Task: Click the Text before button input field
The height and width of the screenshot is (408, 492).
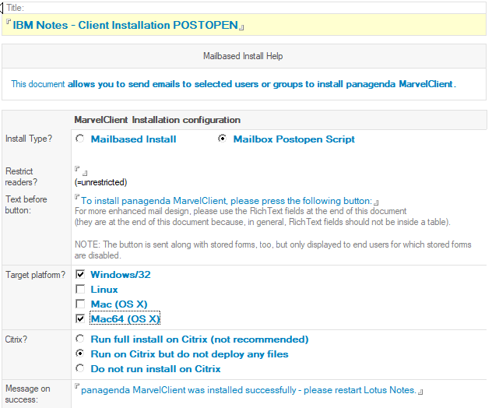Action: coord(227,201)
